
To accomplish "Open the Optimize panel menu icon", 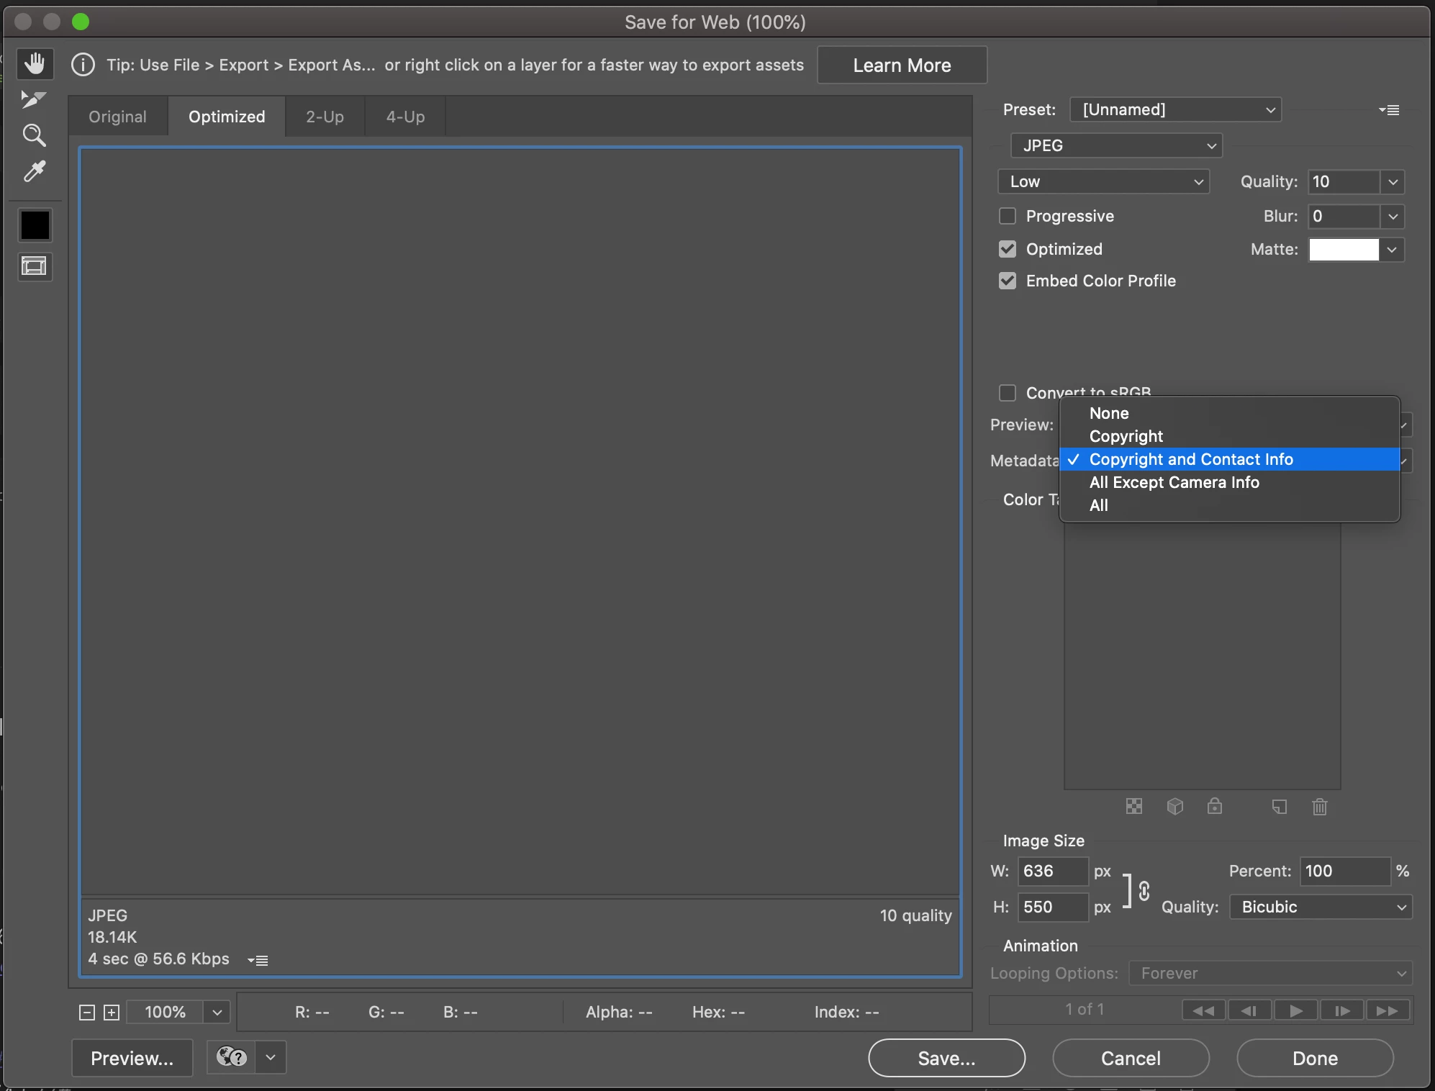I will pos(1389,110).
